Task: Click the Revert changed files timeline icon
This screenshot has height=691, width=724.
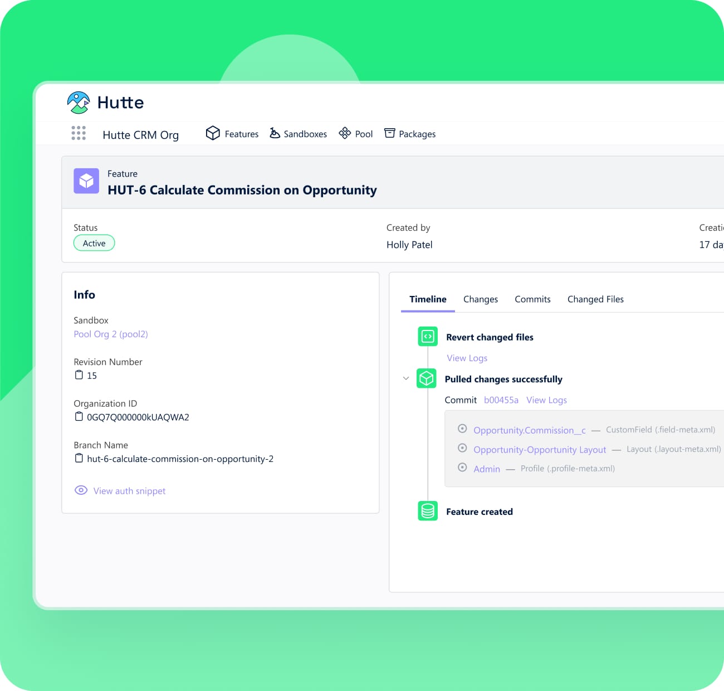Action: click(428, 337)
